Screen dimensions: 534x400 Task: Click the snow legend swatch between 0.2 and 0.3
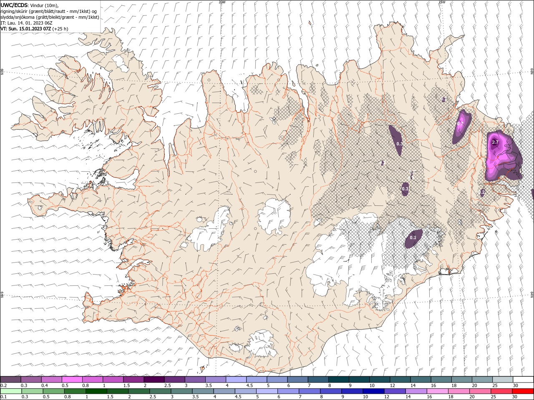click(x=10, y=380)
